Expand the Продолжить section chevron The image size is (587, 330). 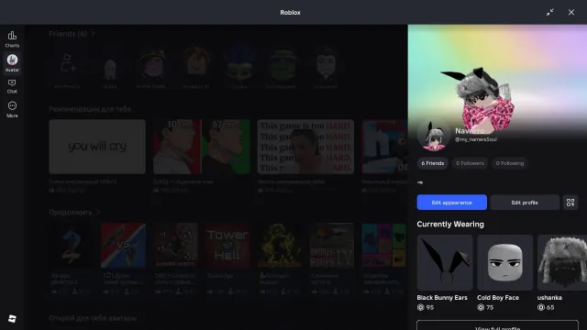point(98,212)
